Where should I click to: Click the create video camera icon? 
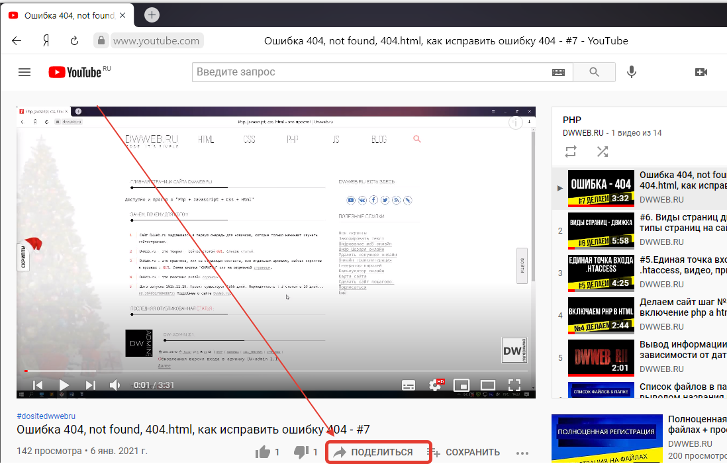click(x=701, y=72)
